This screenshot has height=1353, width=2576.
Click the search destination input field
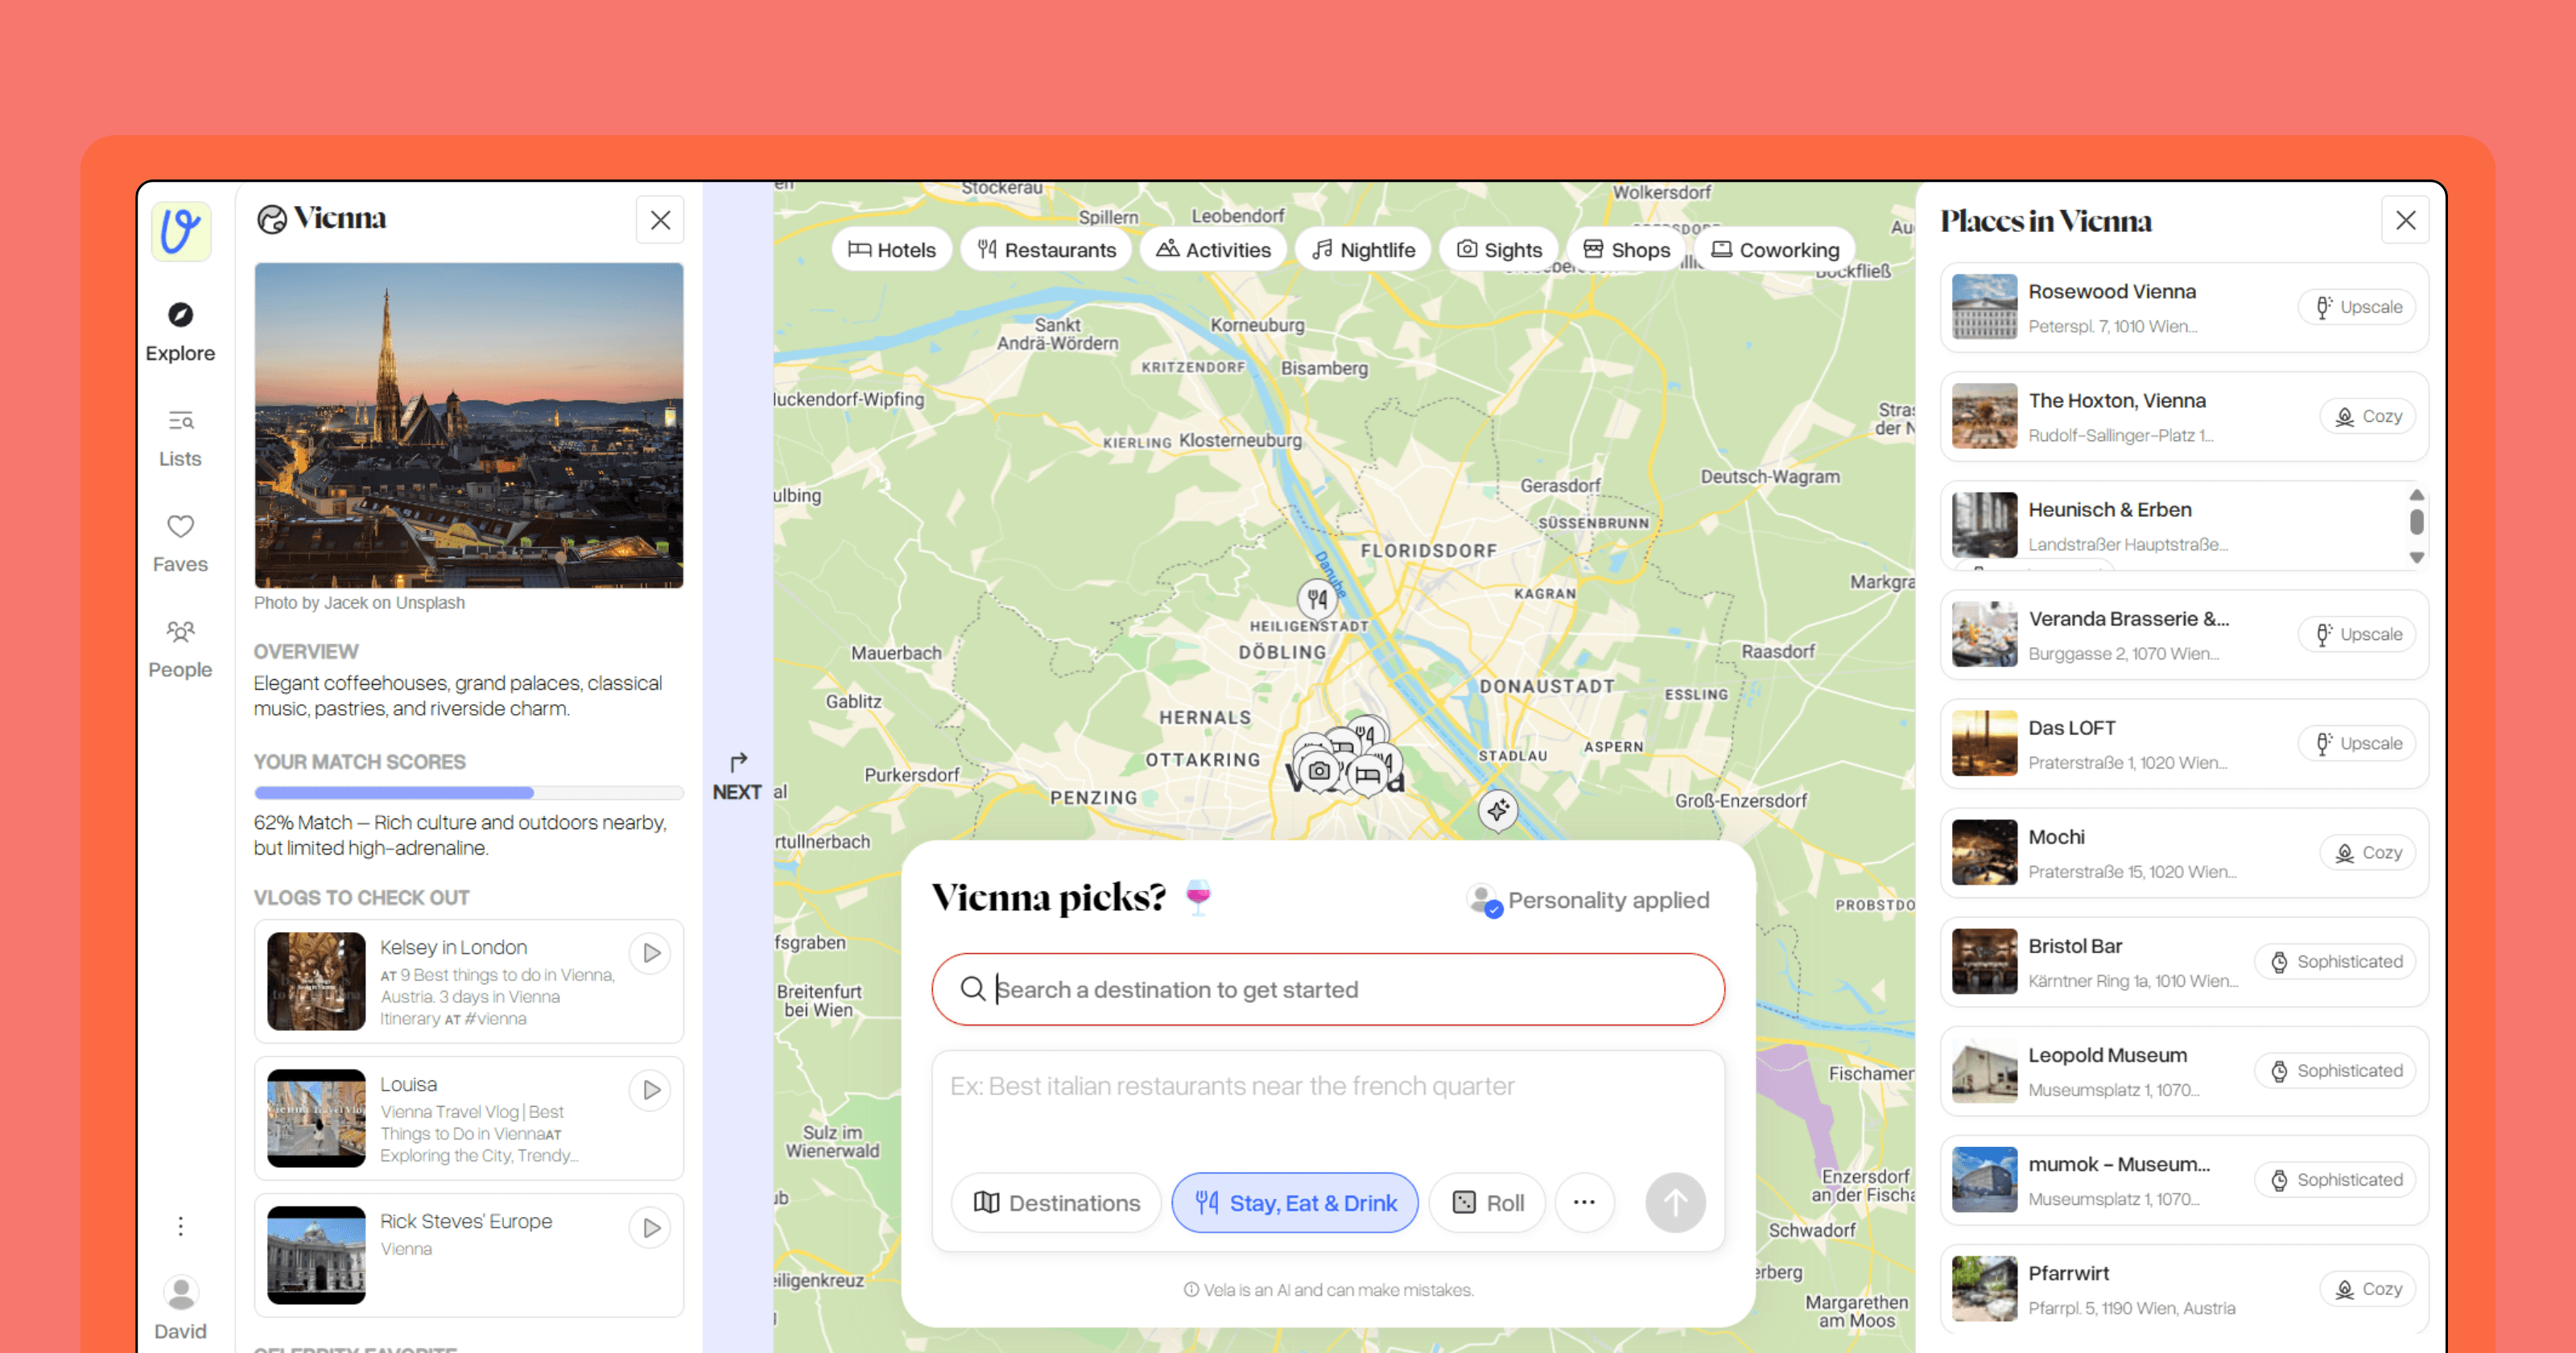(x=1327, y=989)
